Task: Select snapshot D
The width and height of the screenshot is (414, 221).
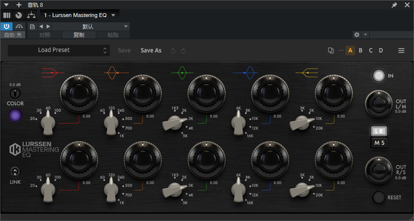Action: [381, 51]
